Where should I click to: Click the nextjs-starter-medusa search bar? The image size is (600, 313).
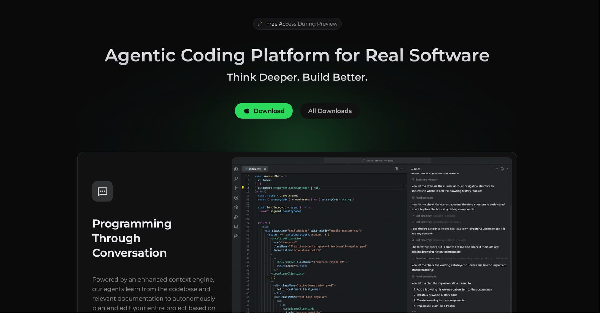click(x=377, y=161)
